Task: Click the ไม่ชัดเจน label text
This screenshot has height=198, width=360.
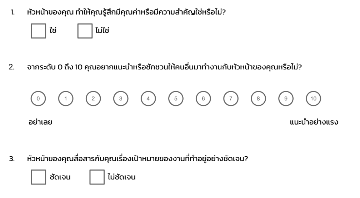Action: click(x=122, y=177)
